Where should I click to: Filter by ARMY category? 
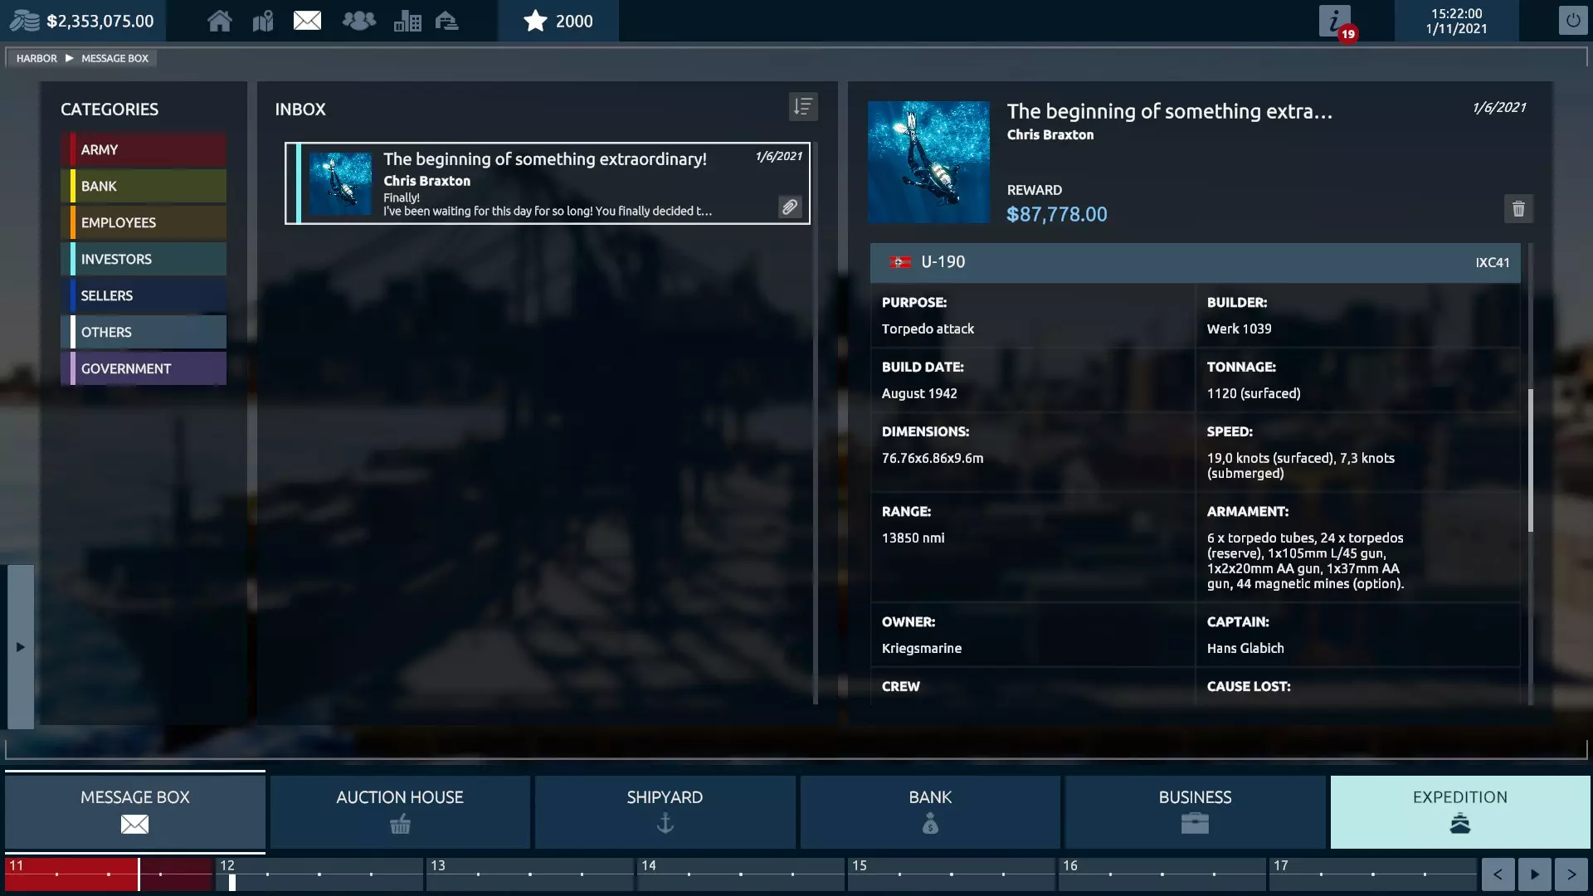point(144,150)
